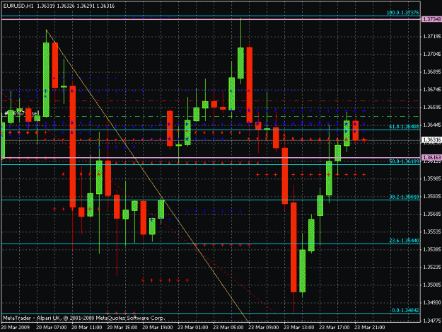Click the 1.35085 price axis value
Viewport: 442px width, 332px height.
pos(431,285)
